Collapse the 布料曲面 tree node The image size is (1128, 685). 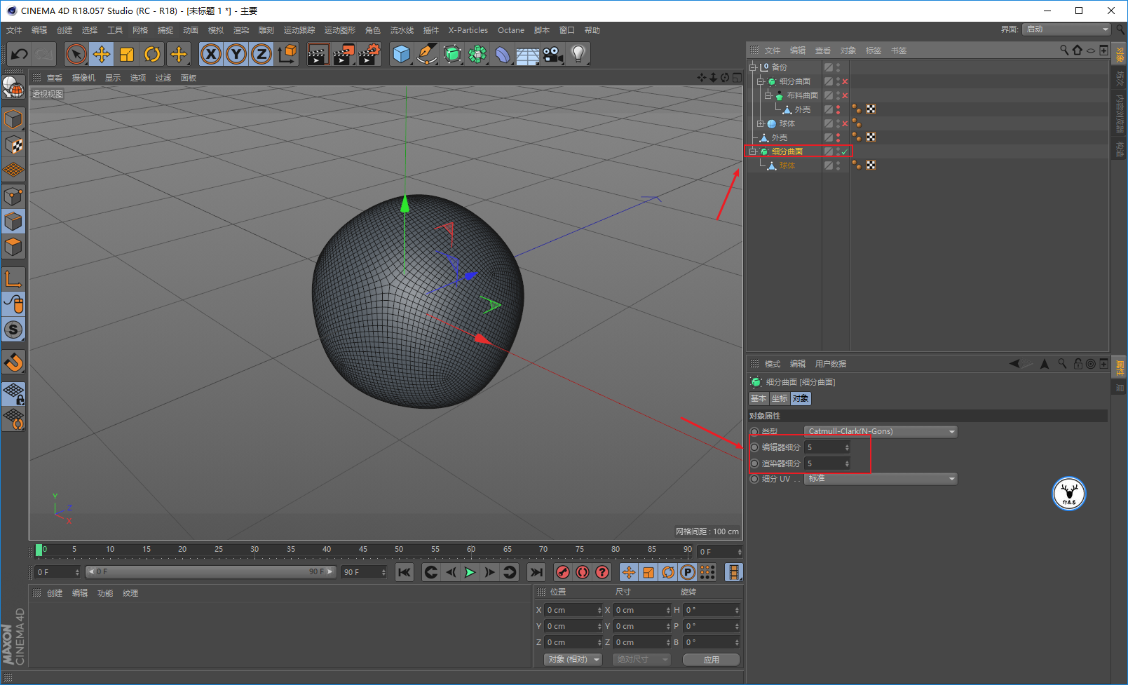click(x=768, y=95)
